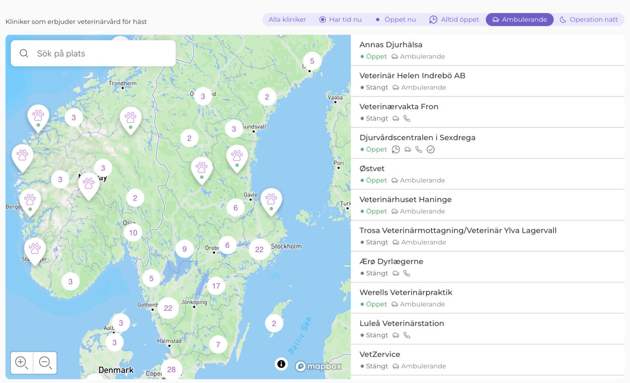Open the map attribution info icon
This screenshot has height=383, width=630.
coord(281,364)
